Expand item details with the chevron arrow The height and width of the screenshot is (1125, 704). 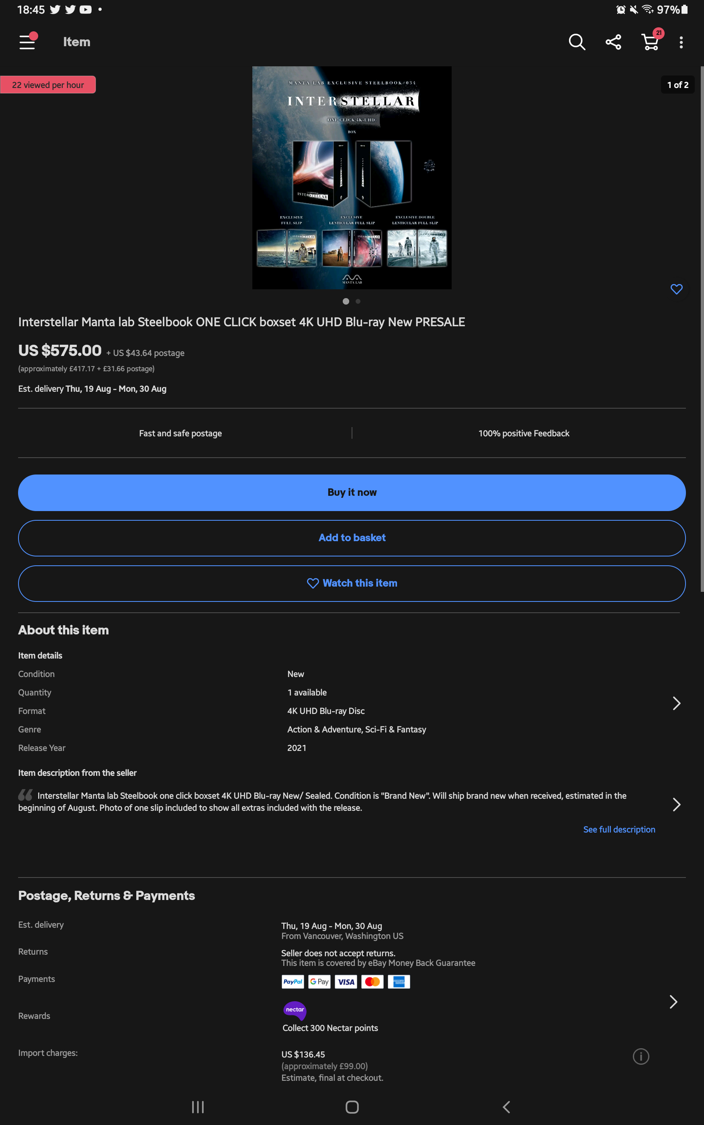tap(677, 703)
